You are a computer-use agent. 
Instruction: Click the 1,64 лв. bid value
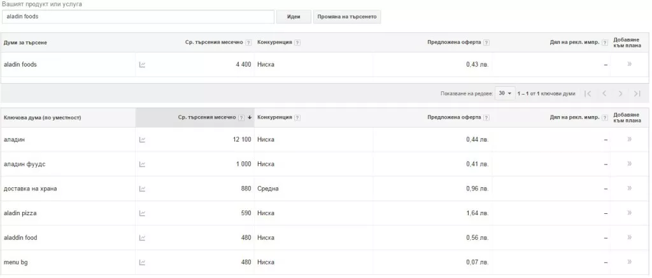pyautogui.click(x=478, y=213)
